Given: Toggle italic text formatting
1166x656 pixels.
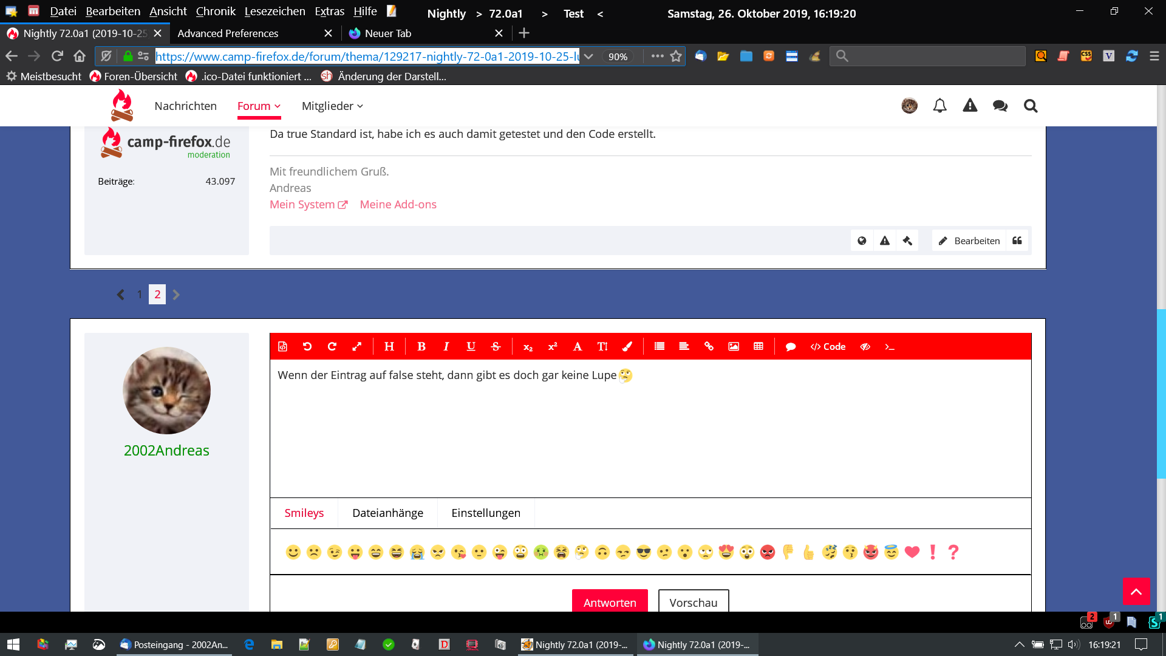Looking at the screenshot, I should 446,346.
